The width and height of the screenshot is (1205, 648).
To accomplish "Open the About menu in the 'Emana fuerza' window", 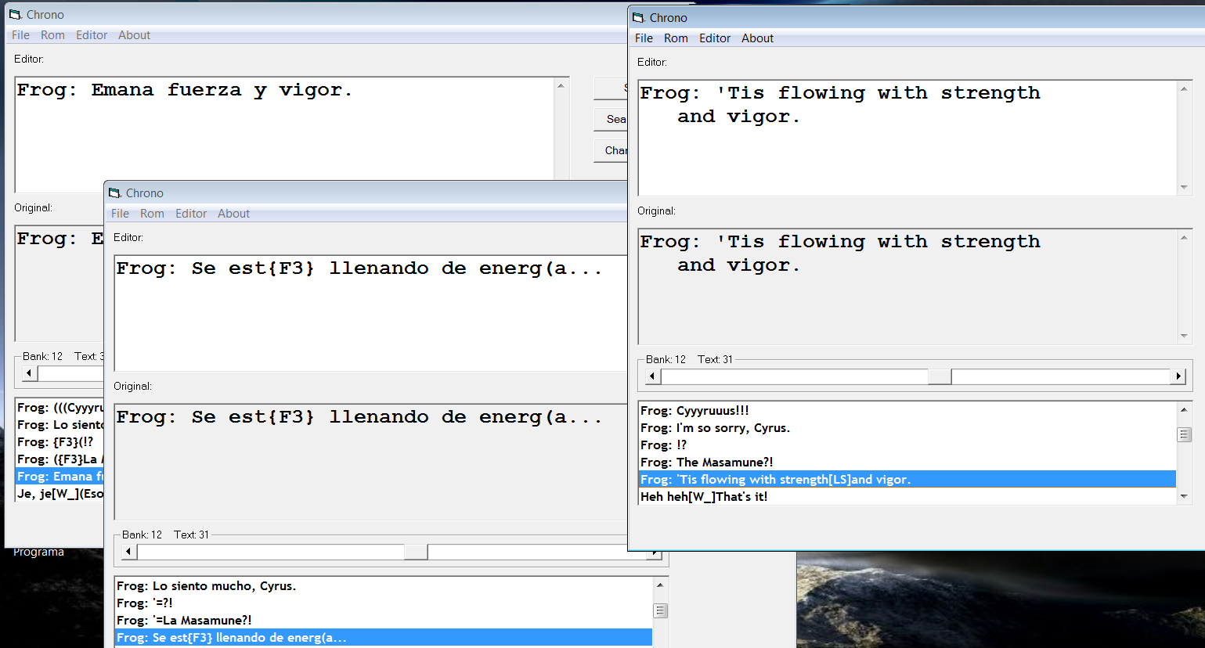I will tap(134, 35).
